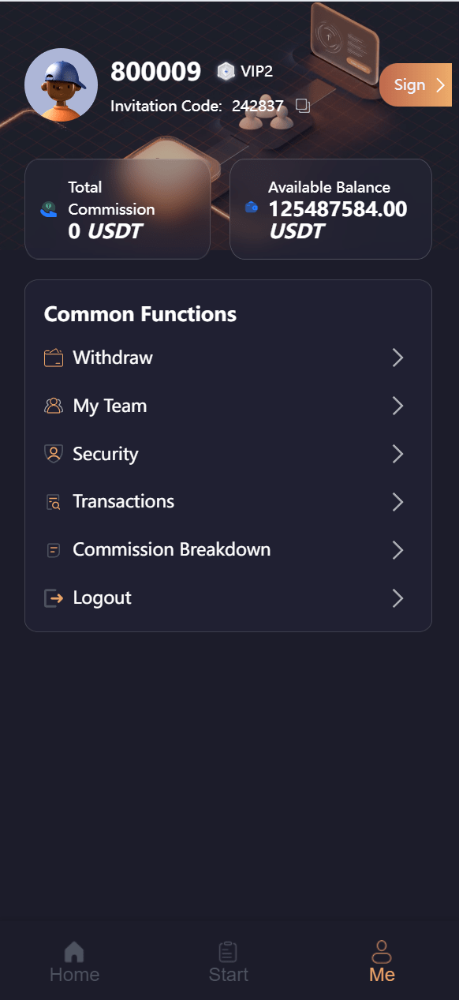Viewport: 459px width, 1000px height.
Task: Click the Withdraw wallet icon
Action: click(x=54, y=358)
